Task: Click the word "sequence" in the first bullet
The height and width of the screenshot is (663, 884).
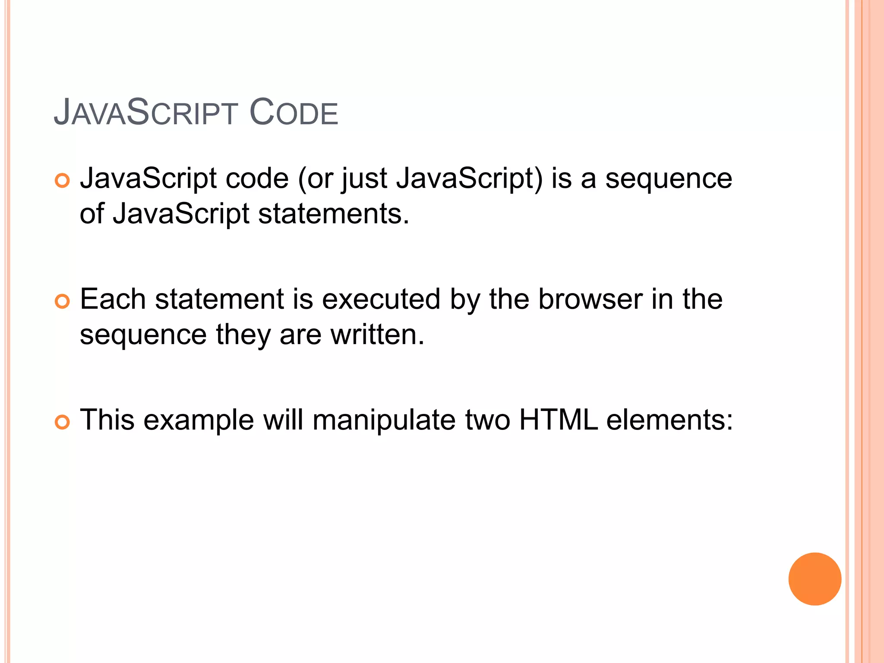Action: pyautogui.click(x=669, y=179)
